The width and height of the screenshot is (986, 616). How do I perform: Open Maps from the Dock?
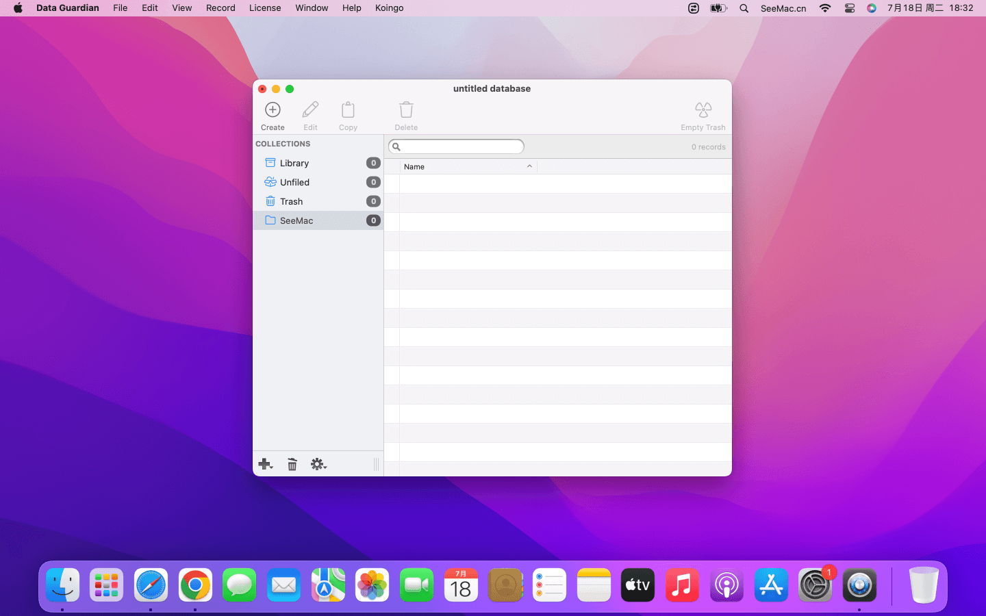(328, 585)
